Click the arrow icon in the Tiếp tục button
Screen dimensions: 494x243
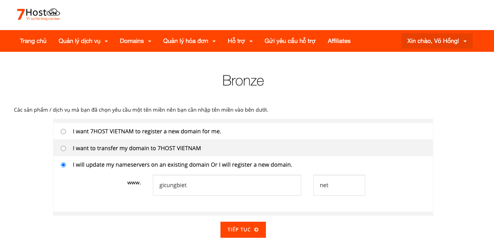(256, 230)
